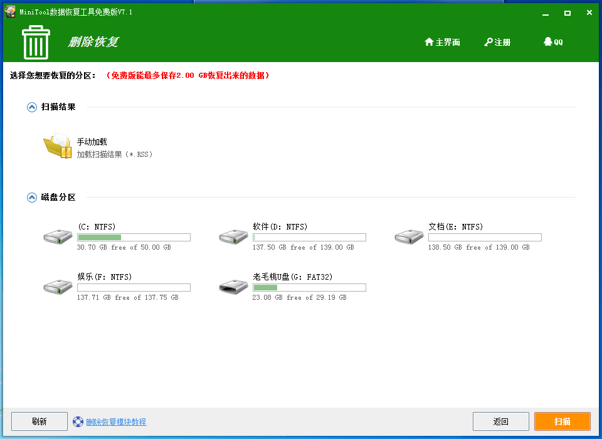The height and width of the screenshot is (439, 602).
Task: Click 137.50 GB free of 139.00 GB text
Action: 304,247
